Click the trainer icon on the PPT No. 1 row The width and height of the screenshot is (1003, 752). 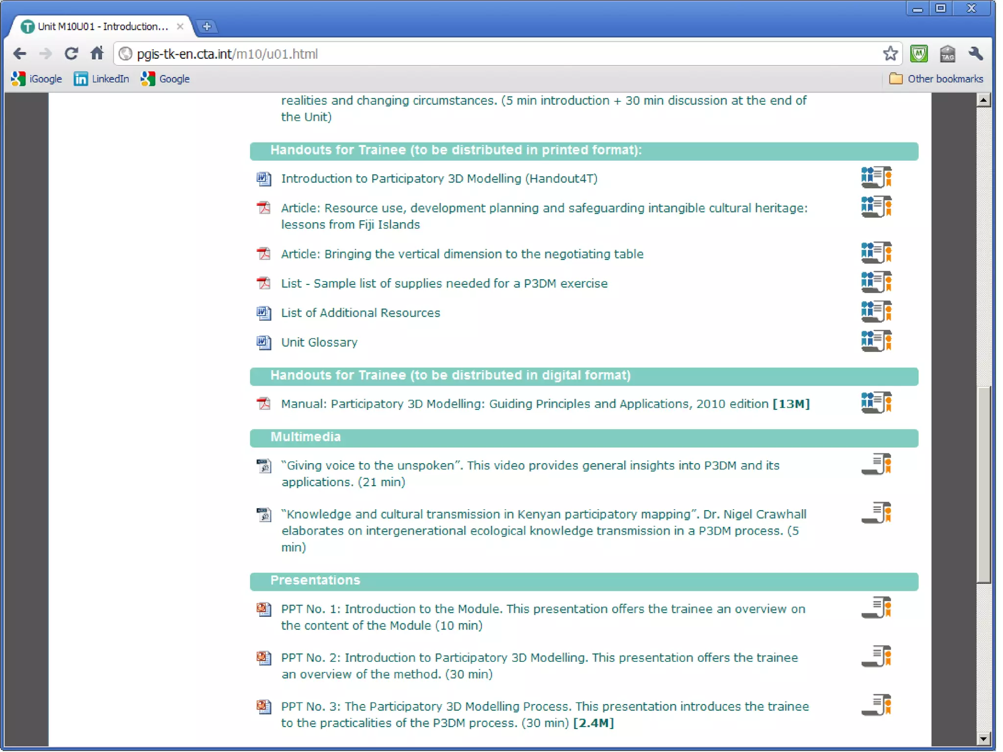tap(876, 608)
